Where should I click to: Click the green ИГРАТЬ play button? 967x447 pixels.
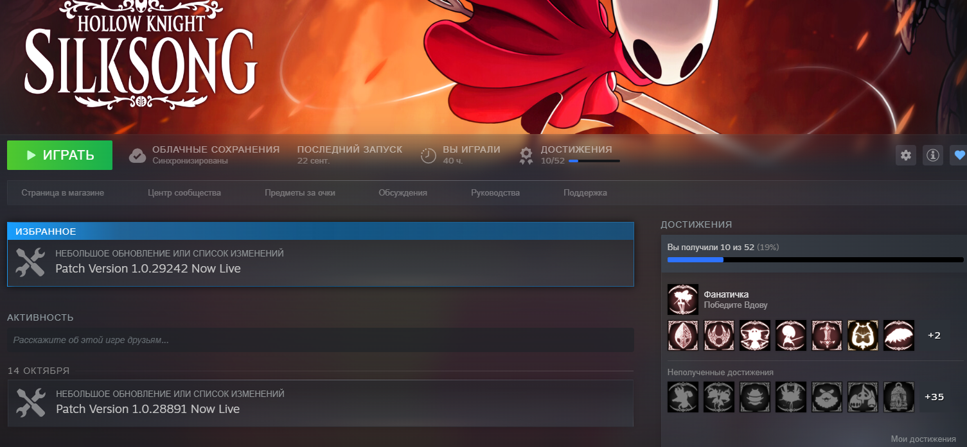coord(60,155)
